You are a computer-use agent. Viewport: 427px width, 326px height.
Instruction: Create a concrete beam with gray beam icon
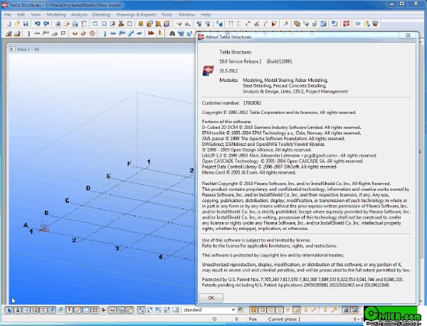pos(37,33)
